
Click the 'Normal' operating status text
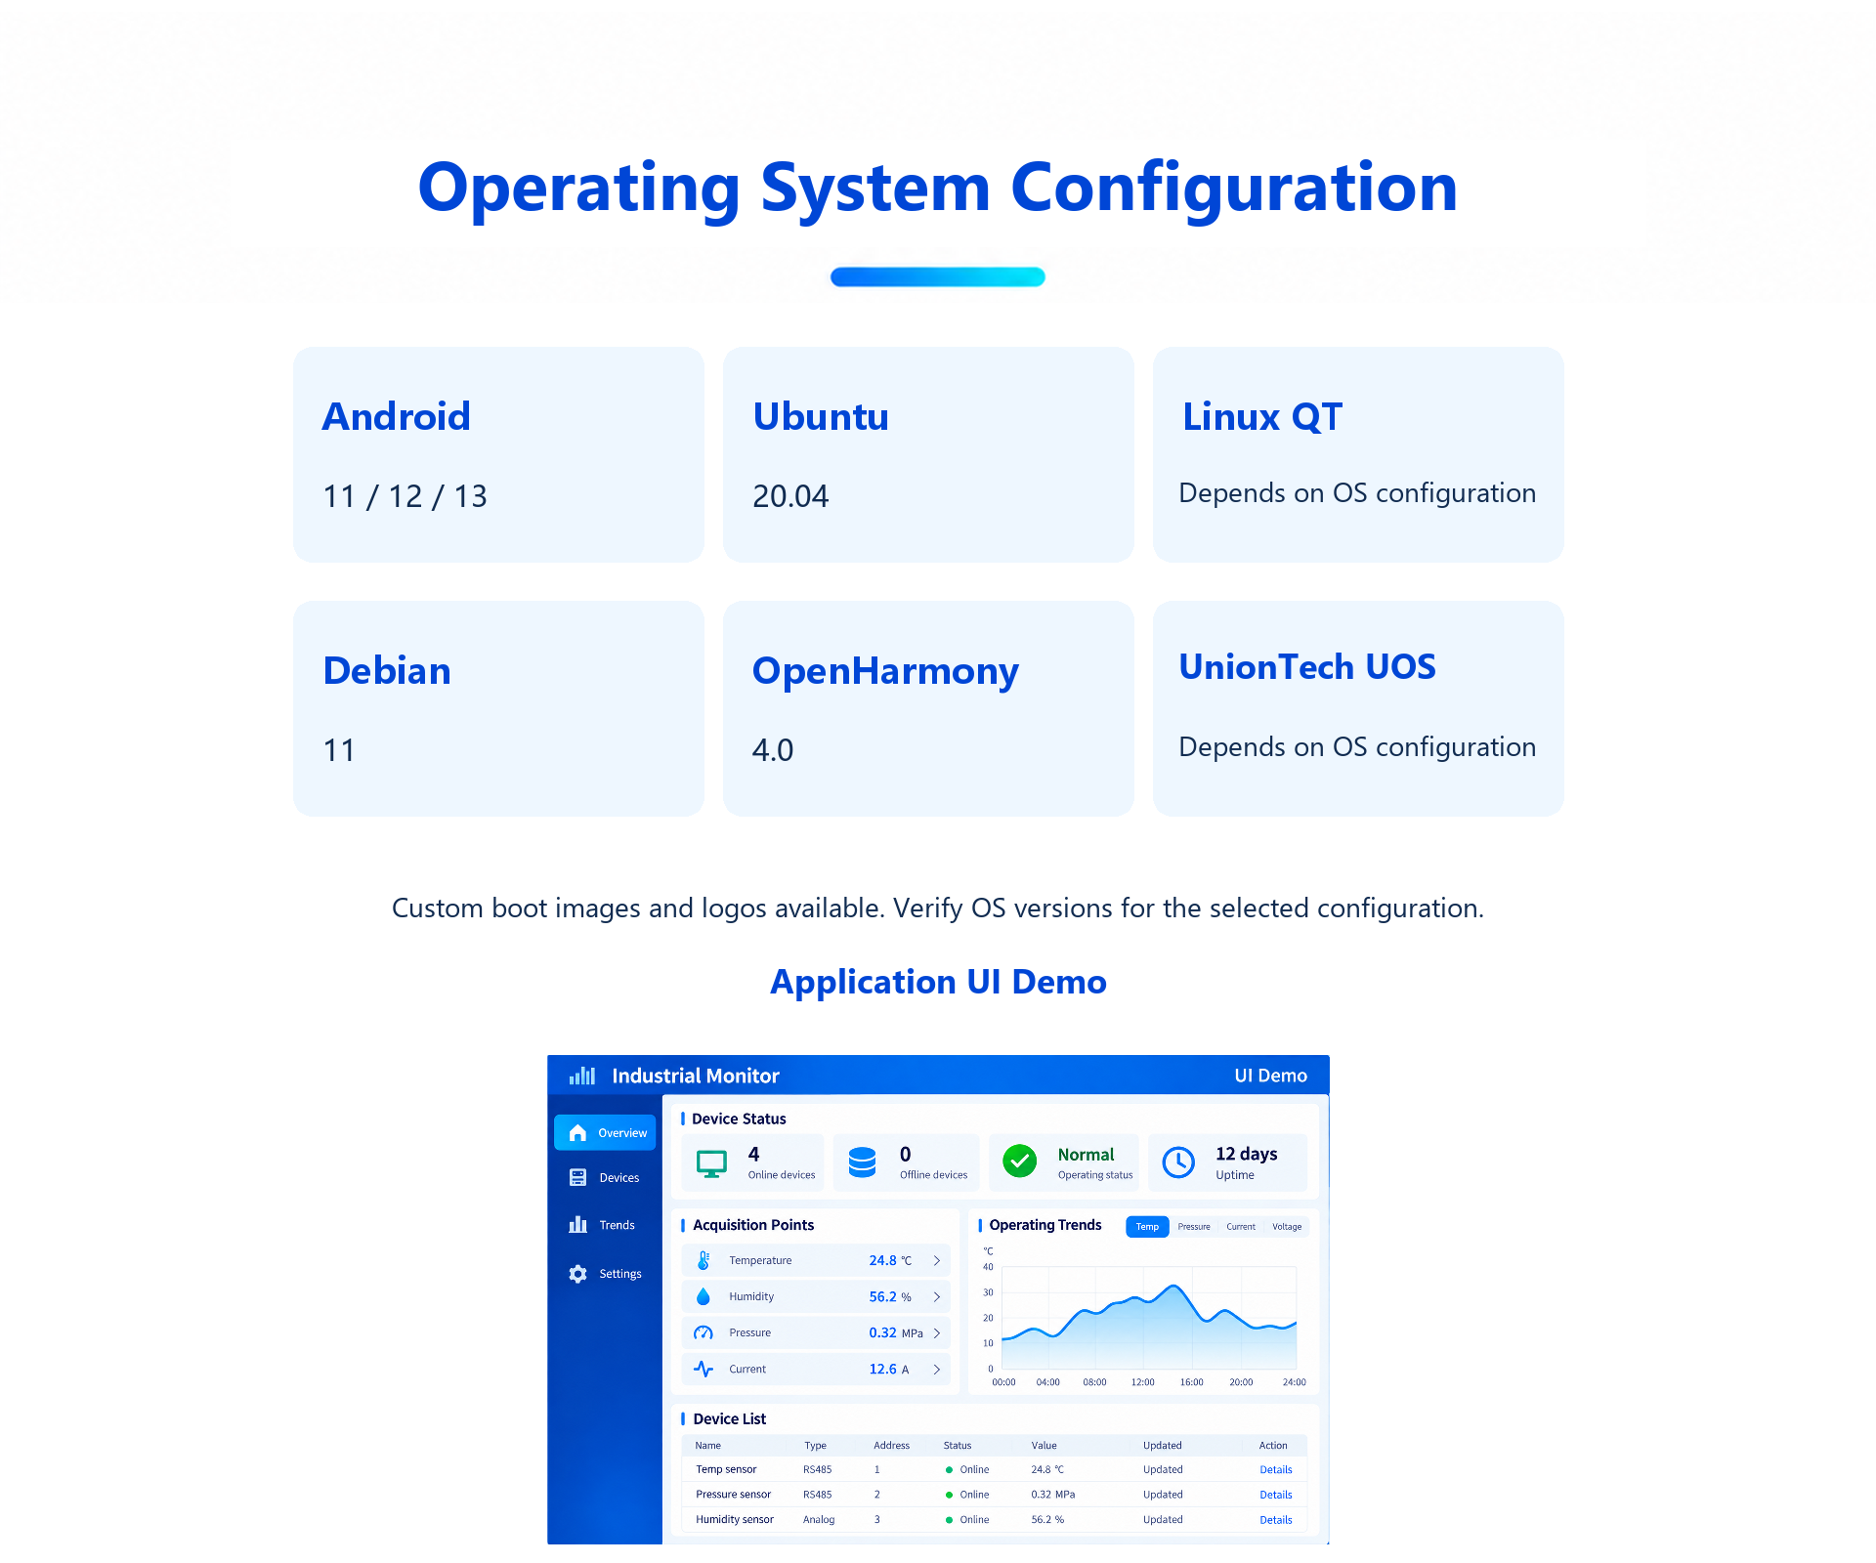coord(1086,1155)
